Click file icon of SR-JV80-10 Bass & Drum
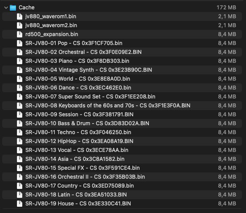 (x=20, y=123)
